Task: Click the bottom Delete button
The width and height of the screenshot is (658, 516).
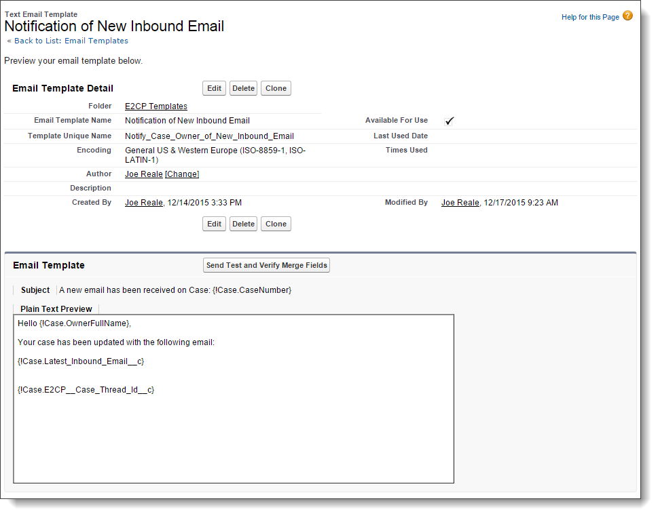Action: 243,224
